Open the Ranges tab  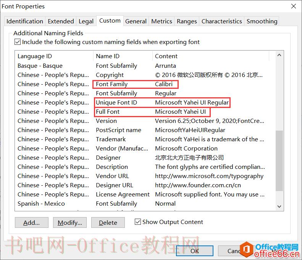pyautogui.click(x=187, y=21)
